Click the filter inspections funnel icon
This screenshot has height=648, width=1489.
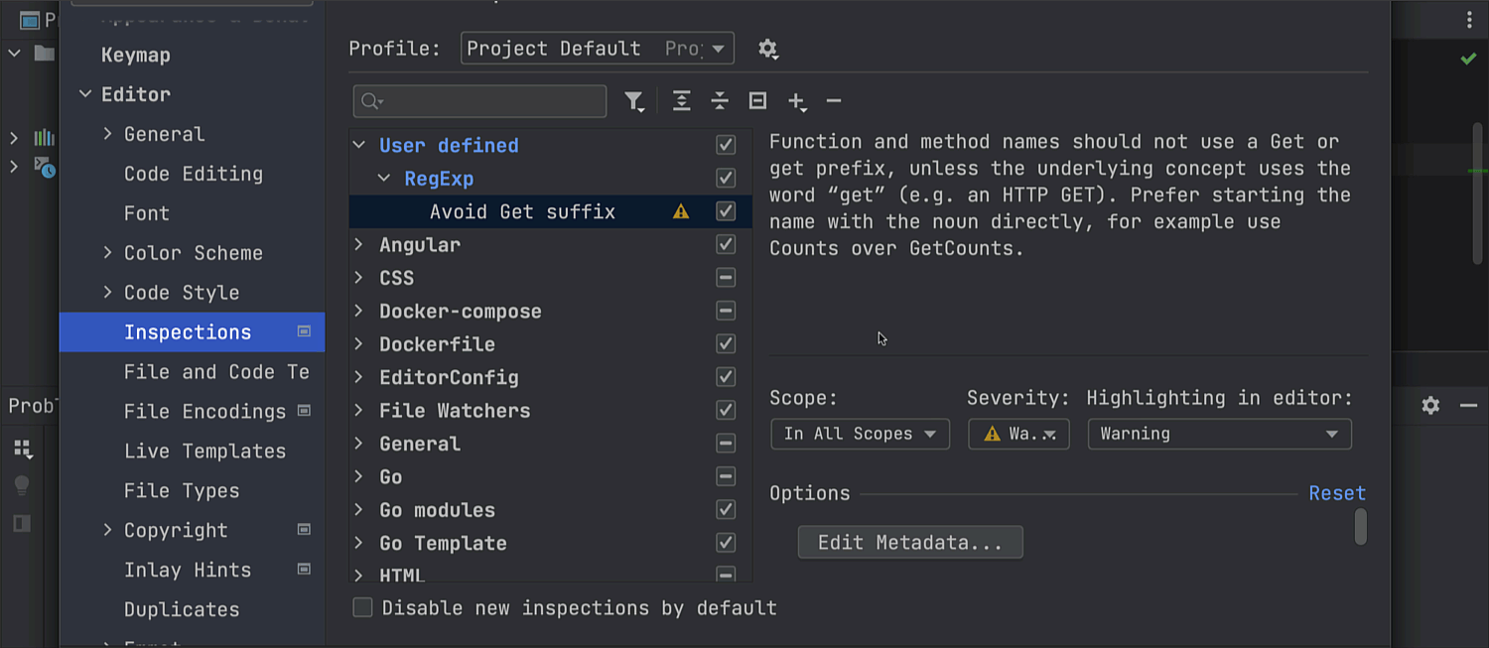point(633,101)
